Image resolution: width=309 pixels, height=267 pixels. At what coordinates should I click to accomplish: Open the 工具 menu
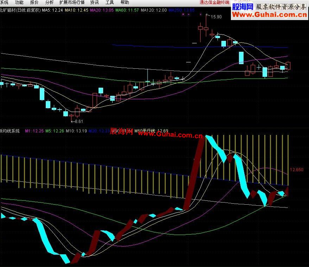[x=109, y=2]
